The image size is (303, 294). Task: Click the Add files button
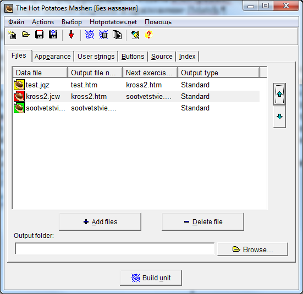[100, 222]
